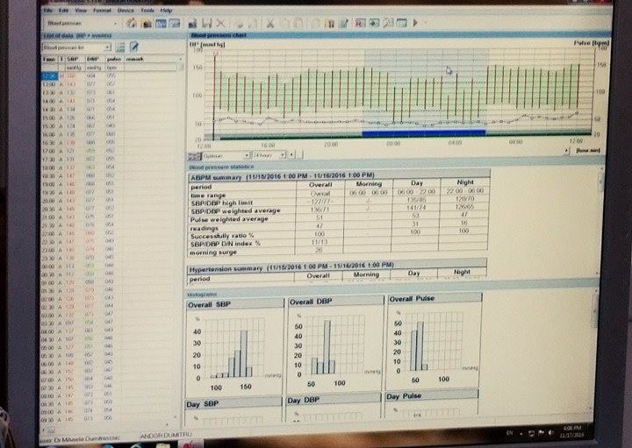The width and height of the screenshot is (632, 448).
Task: Click the edit pencil icon beside list dropdown
Action: pyautogui.click(x=135, y=46)
